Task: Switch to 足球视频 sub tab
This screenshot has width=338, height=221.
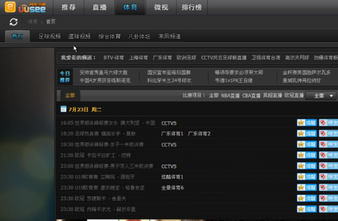Action: click(50, 36)
